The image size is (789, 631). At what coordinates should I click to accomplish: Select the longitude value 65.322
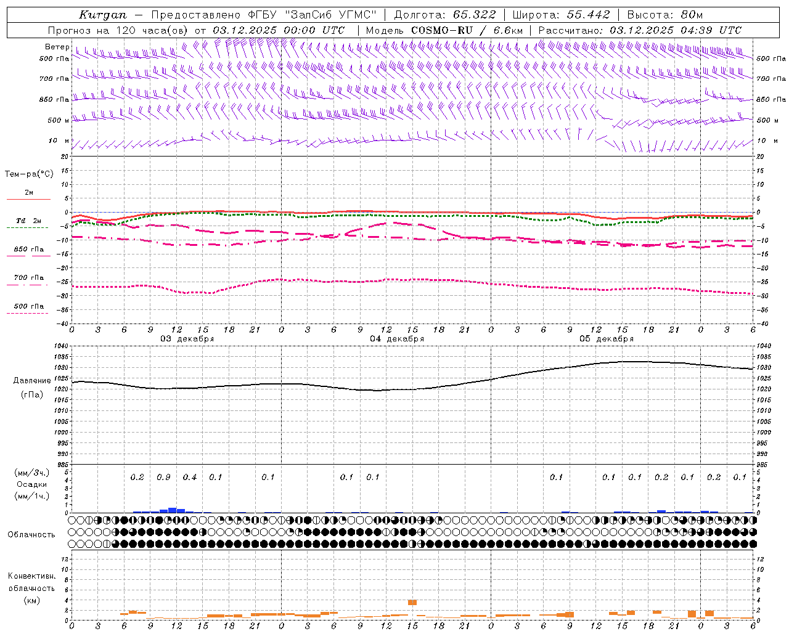[x=474, y=15]
